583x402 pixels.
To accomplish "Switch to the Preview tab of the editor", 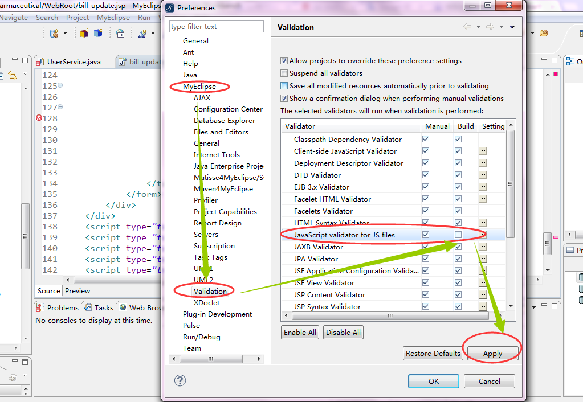I will pos(78,291).
